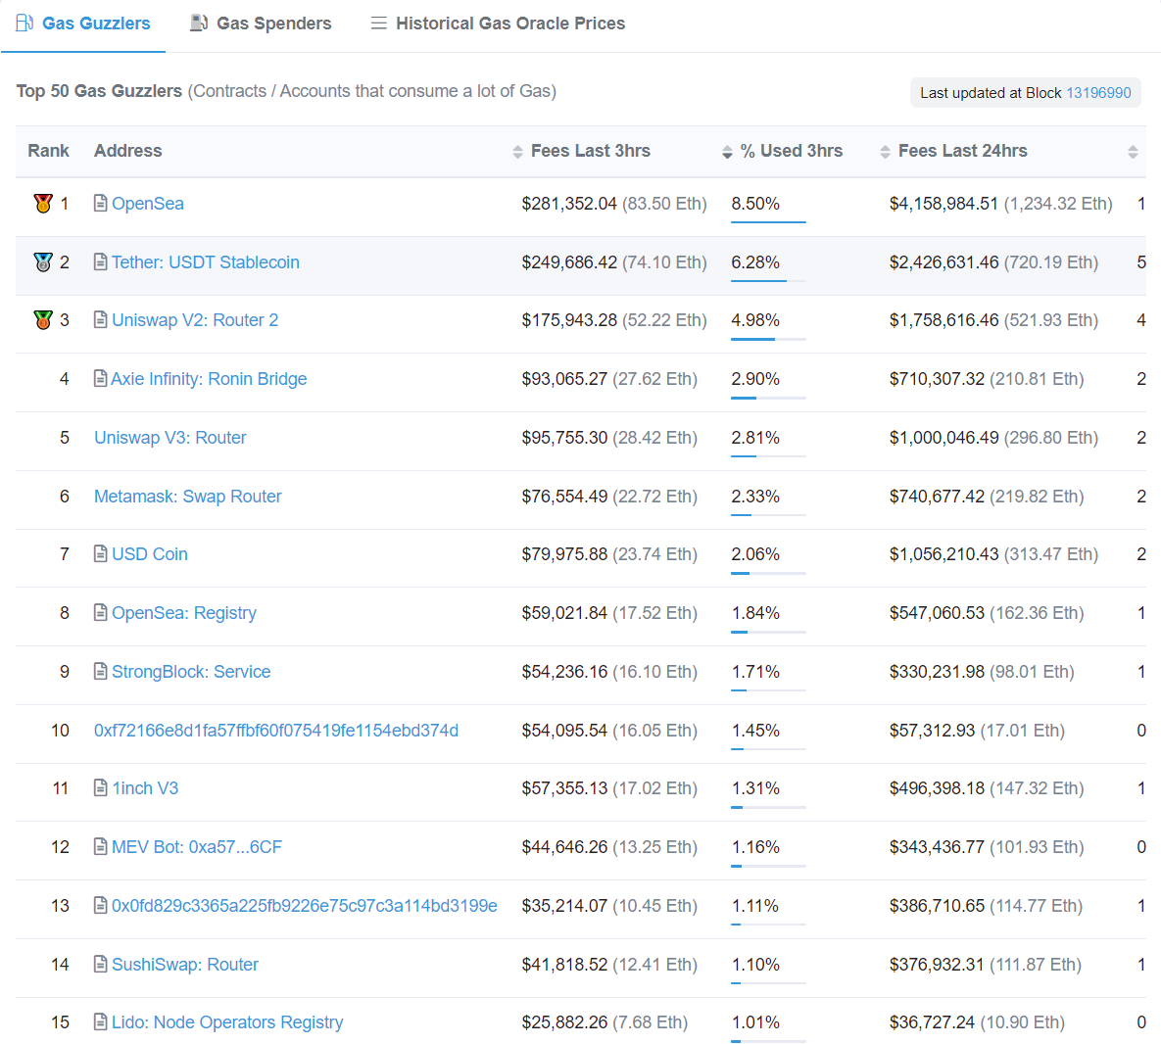Screen dimensions: 1161x1044
Task: Click contract icon next to Tether: USDT Stablecoin
Action: click(x=101, y=261)
